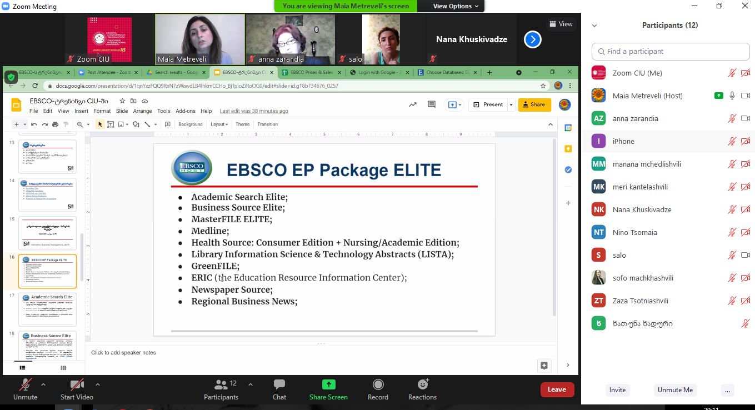Click the Unmute microphone icon
This screenshot has height=410, width=755.
pyautogui.click(x=25, y=384)
